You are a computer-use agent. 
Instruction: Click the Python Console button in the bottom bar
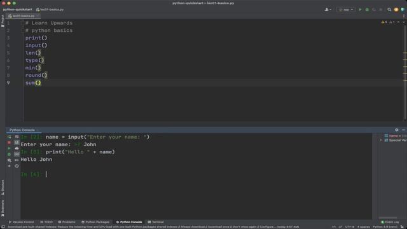click(x=129, y=222)
